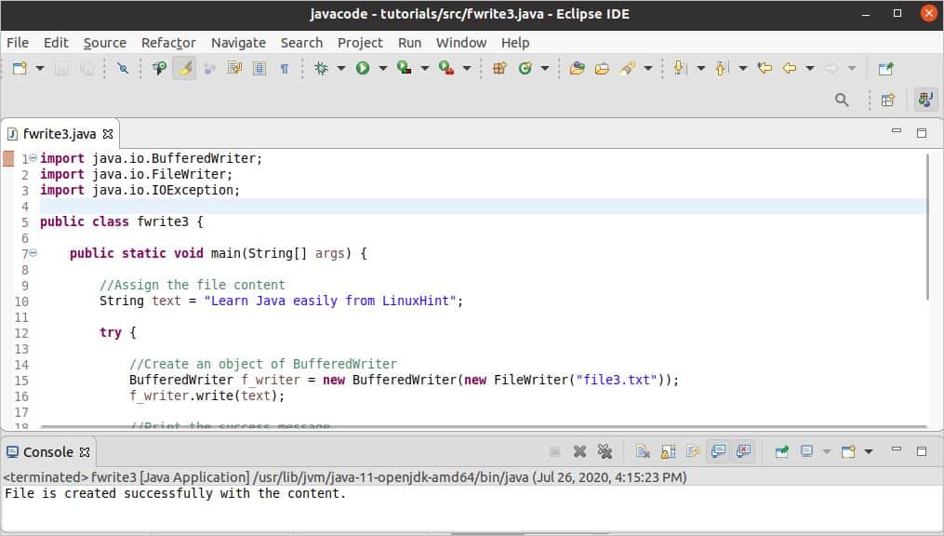The width and height of the screenshot is (944, 536).
Task: Clear the Console output
Action: [643, 451]
